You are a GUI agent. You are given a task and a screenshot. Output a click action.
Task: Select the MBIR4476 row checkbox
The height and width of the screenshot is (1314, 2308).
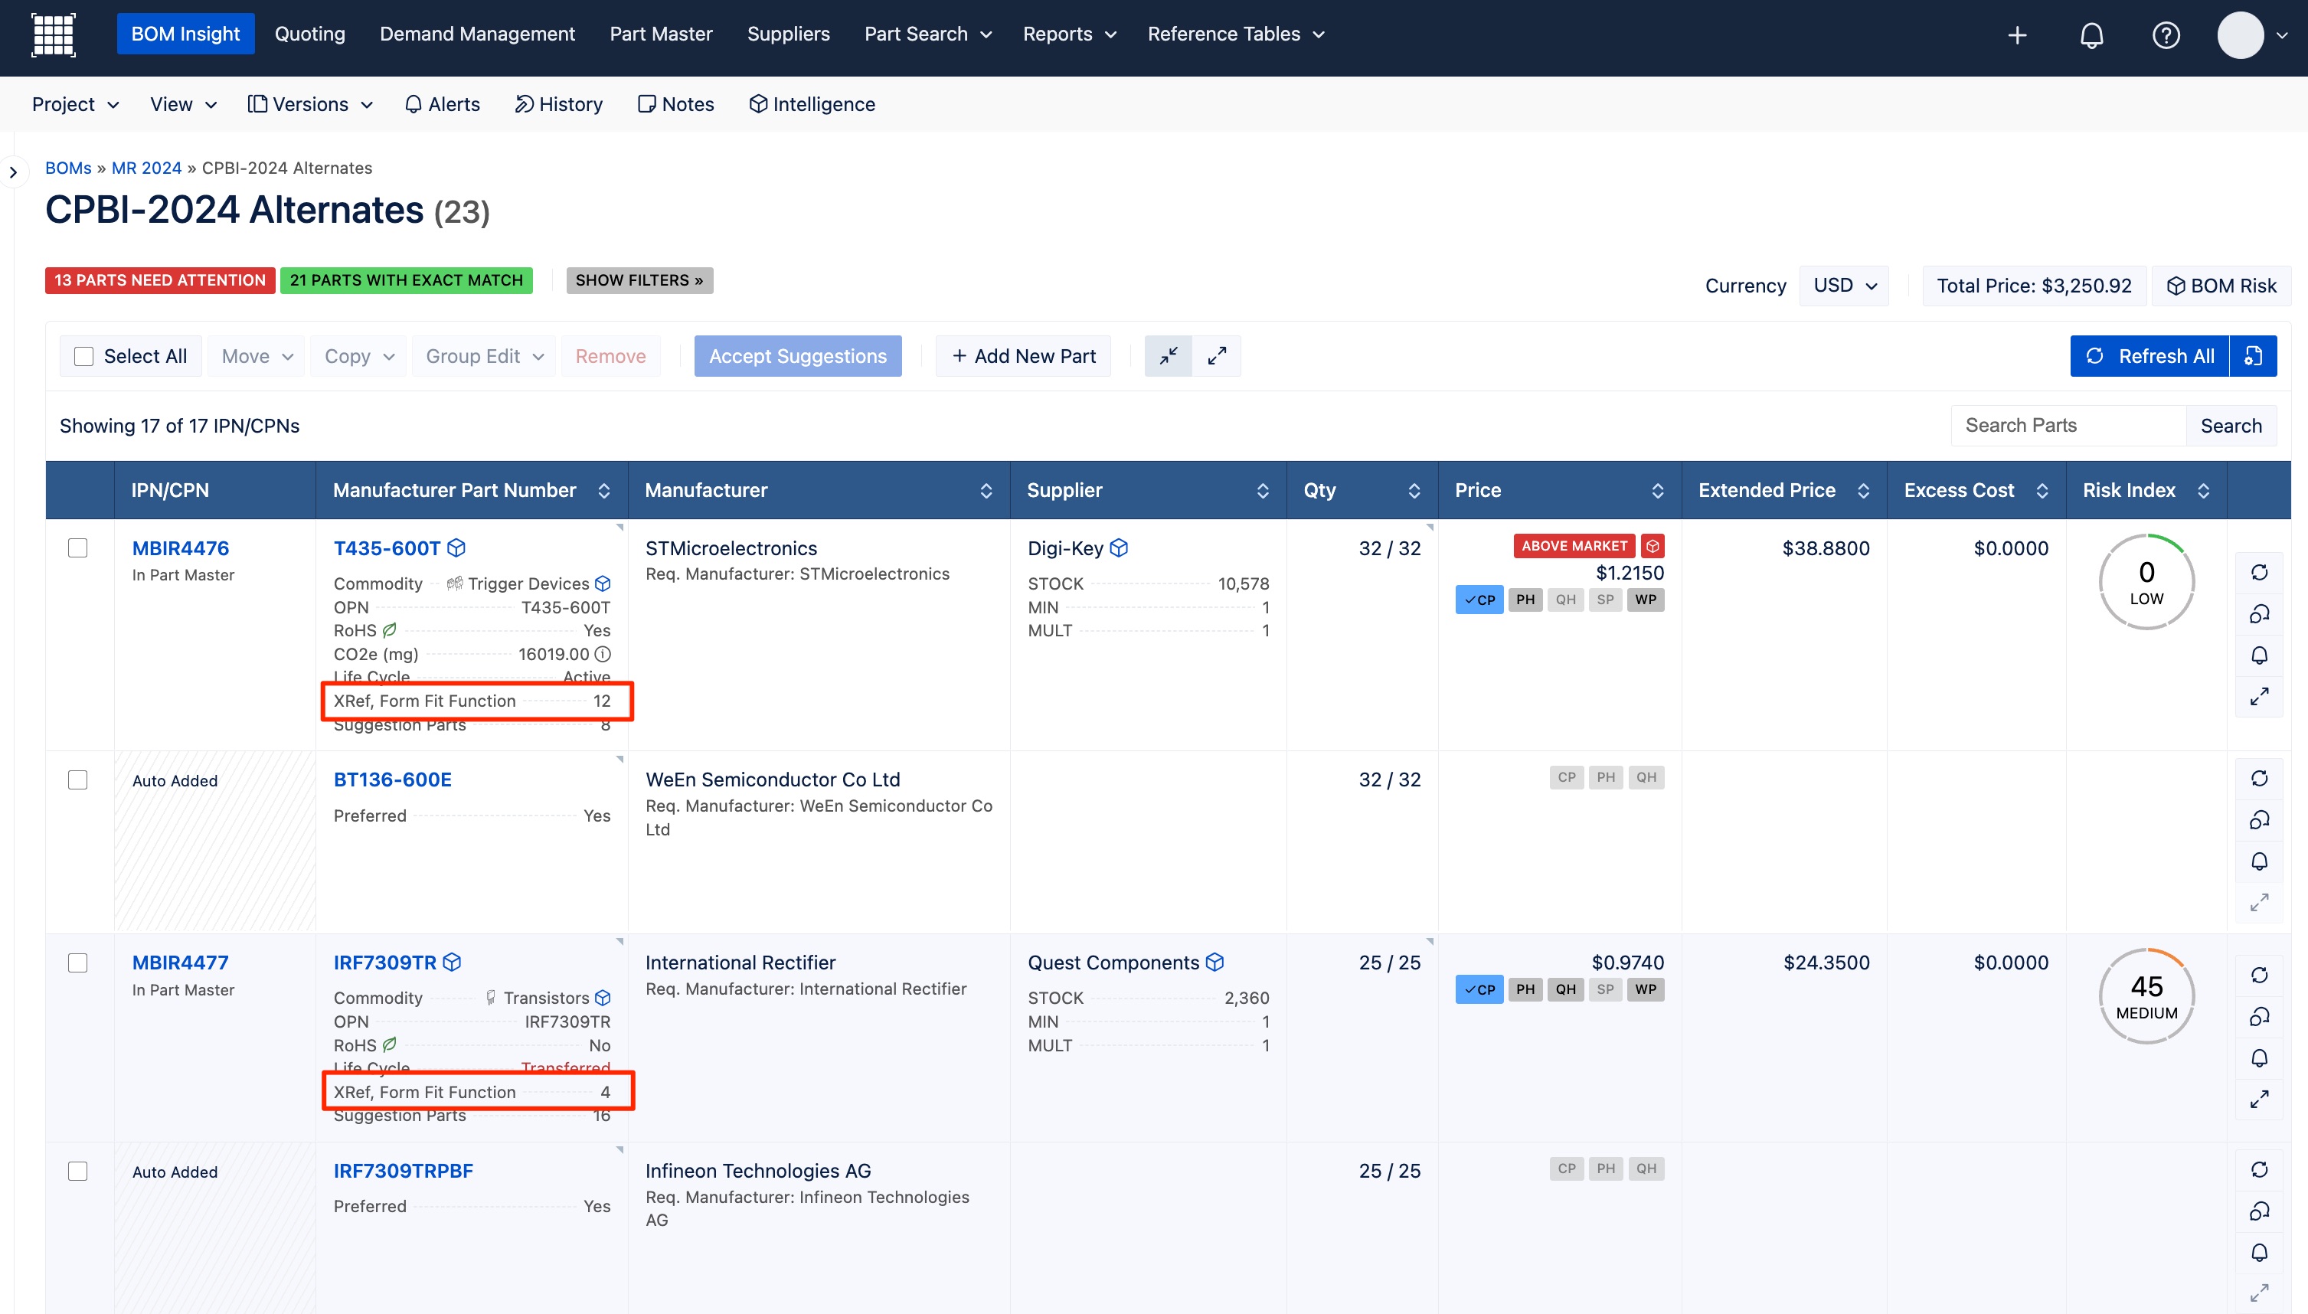(77, 547)
